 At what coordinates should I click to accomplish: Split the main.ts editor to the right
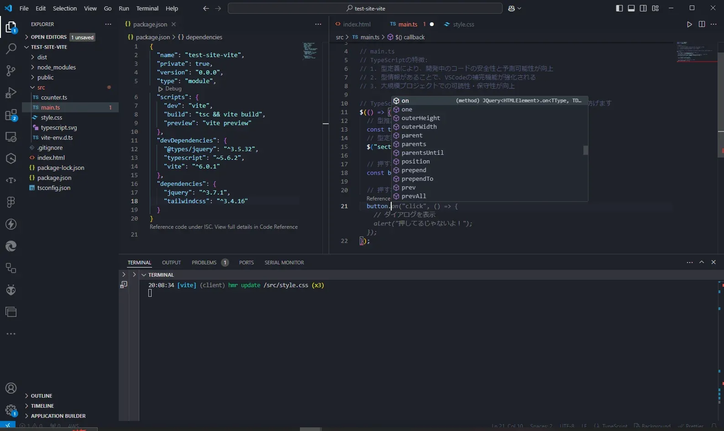tap(702, 24)
